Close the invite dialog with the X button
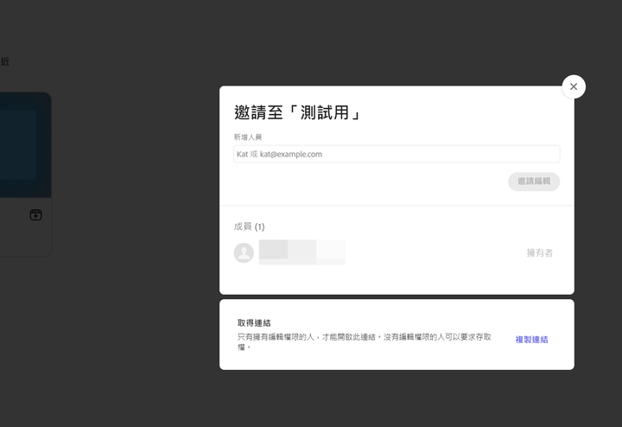The width and height of the screenshot is (622, 427). [x=574, y=86]
